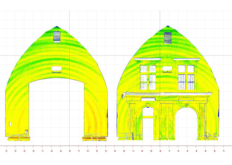Image resolution: width=232 pixels, height=165 pixels.
Task: Select the ruler tick label 46
Action: coord(214,151)
